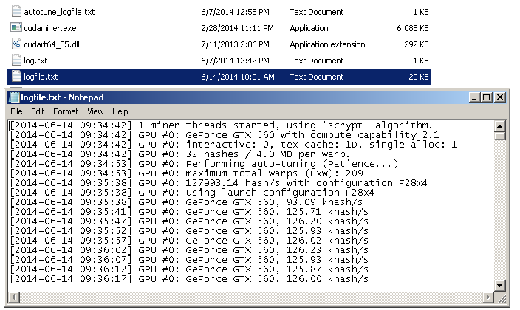Select the file name log.txt
This screenshot has width=520, height=310.
tap(35, 61)
